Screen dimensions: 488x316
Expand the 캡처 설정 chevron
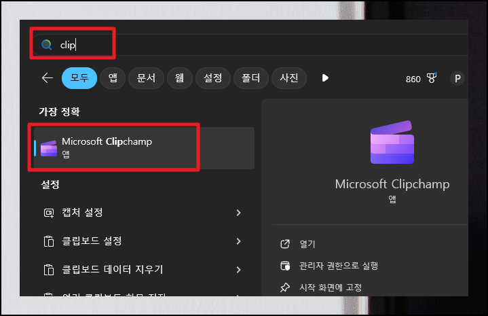pos(238,213)
